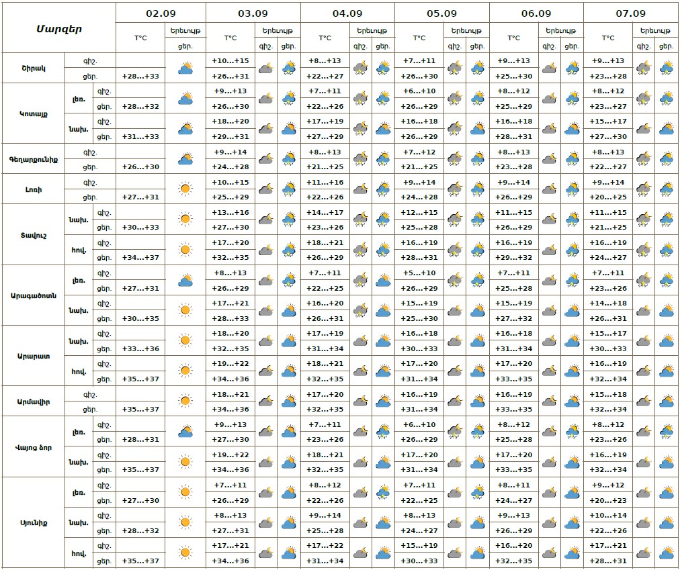Click the 02.09 date header

(161, 13)
